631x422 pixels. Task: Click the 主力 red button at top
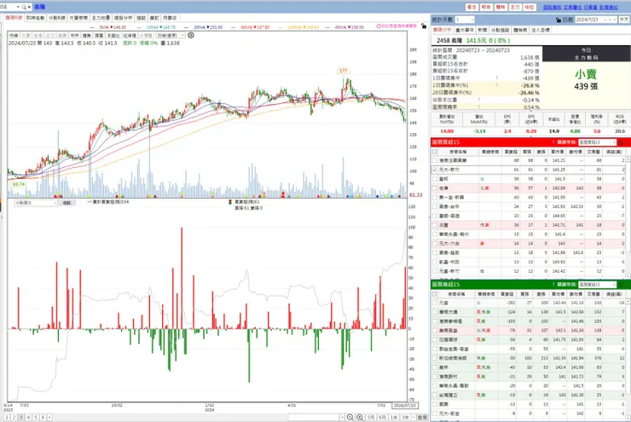515,7
